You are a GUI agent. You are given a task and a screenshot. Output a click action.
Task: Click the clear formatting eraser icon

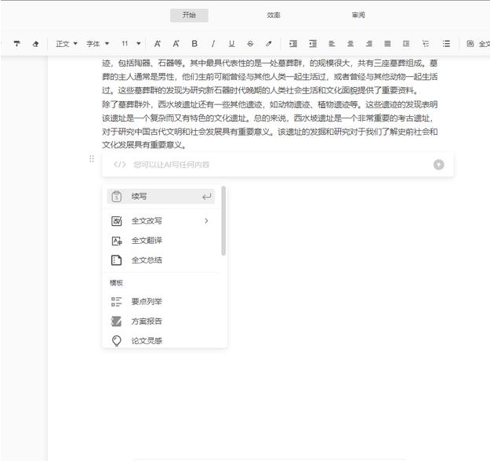35,44
